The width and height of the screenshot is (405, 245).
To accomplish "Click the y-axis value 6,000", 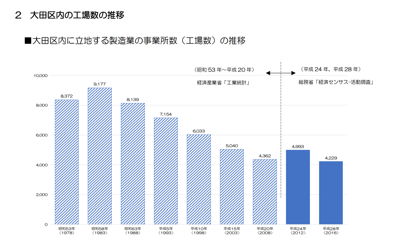I will click(x=42, y=135).
